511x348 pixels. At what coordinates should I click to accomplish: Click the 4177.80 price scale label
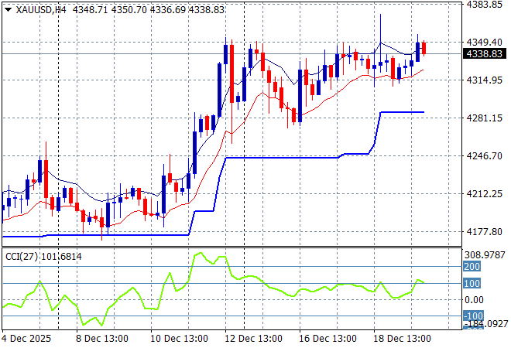tap(484, 232)
